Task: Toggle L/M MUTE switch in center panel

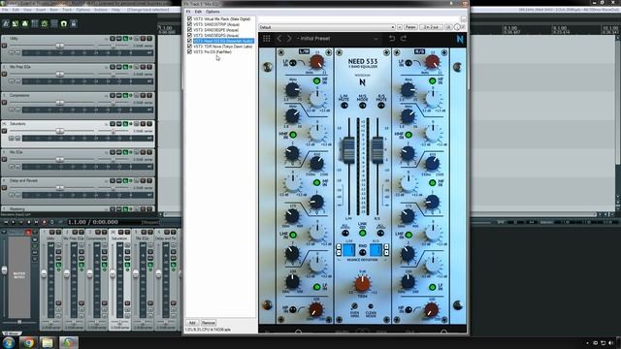Action: pos(344,106)
